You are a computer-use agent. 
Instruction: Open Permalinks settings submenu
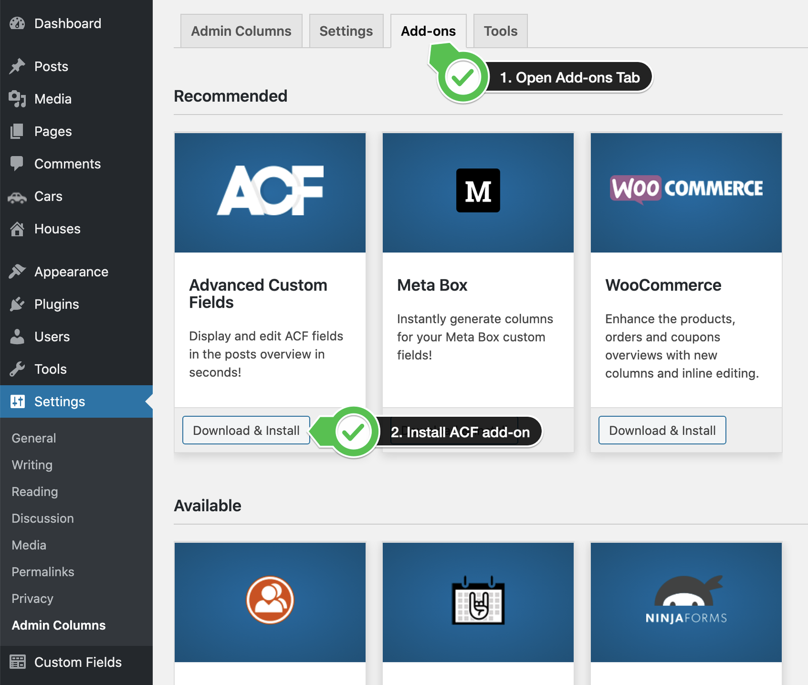43,572
